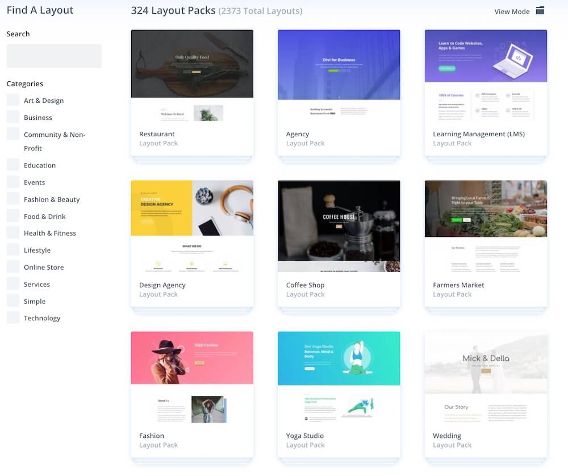
Task: Check the Art & Design category checkbox
Action: pos(13,101)
